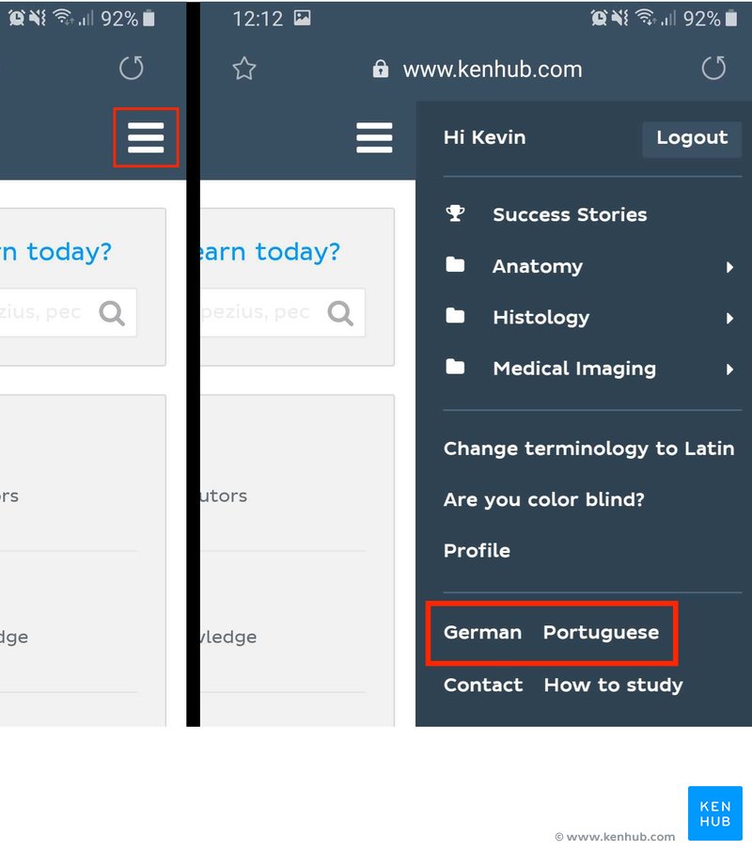Switch site language to Portuguese
This screenshot has height=851, width=752.
click(x=602, y=633)
